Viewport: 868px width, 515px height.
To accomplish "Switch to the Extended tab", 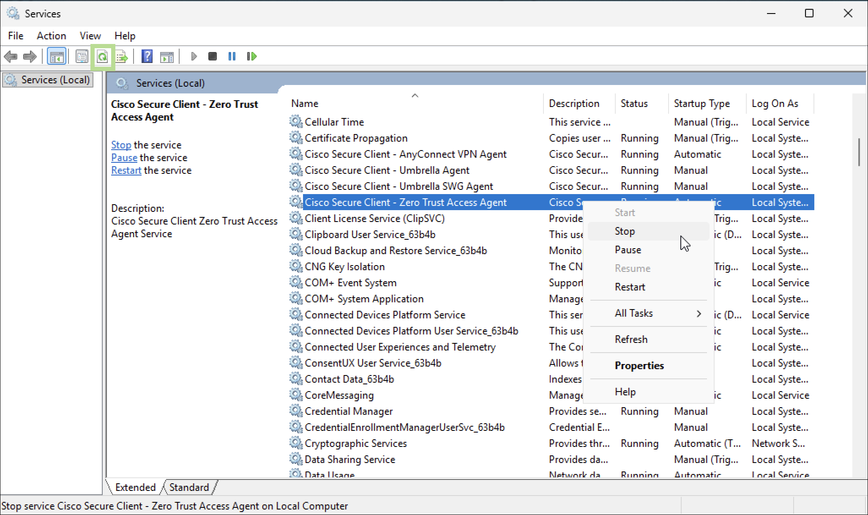I will [x=135, y=487].
